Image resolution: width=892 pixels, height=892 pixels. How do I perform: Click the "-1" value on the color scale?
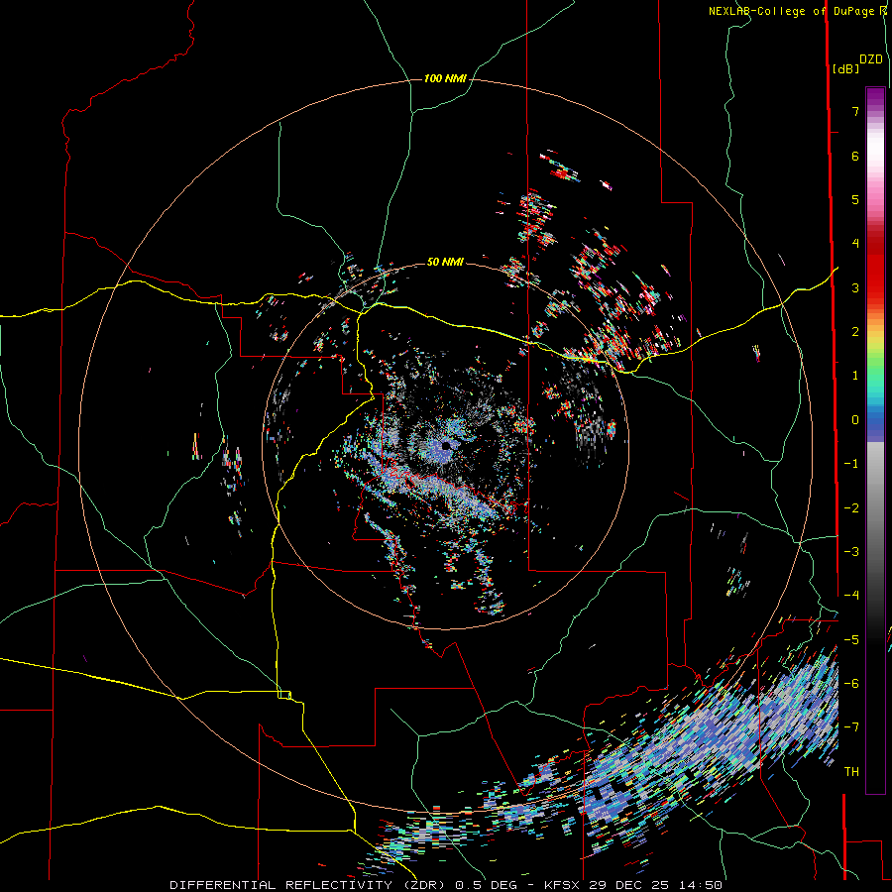click(851, 464)
